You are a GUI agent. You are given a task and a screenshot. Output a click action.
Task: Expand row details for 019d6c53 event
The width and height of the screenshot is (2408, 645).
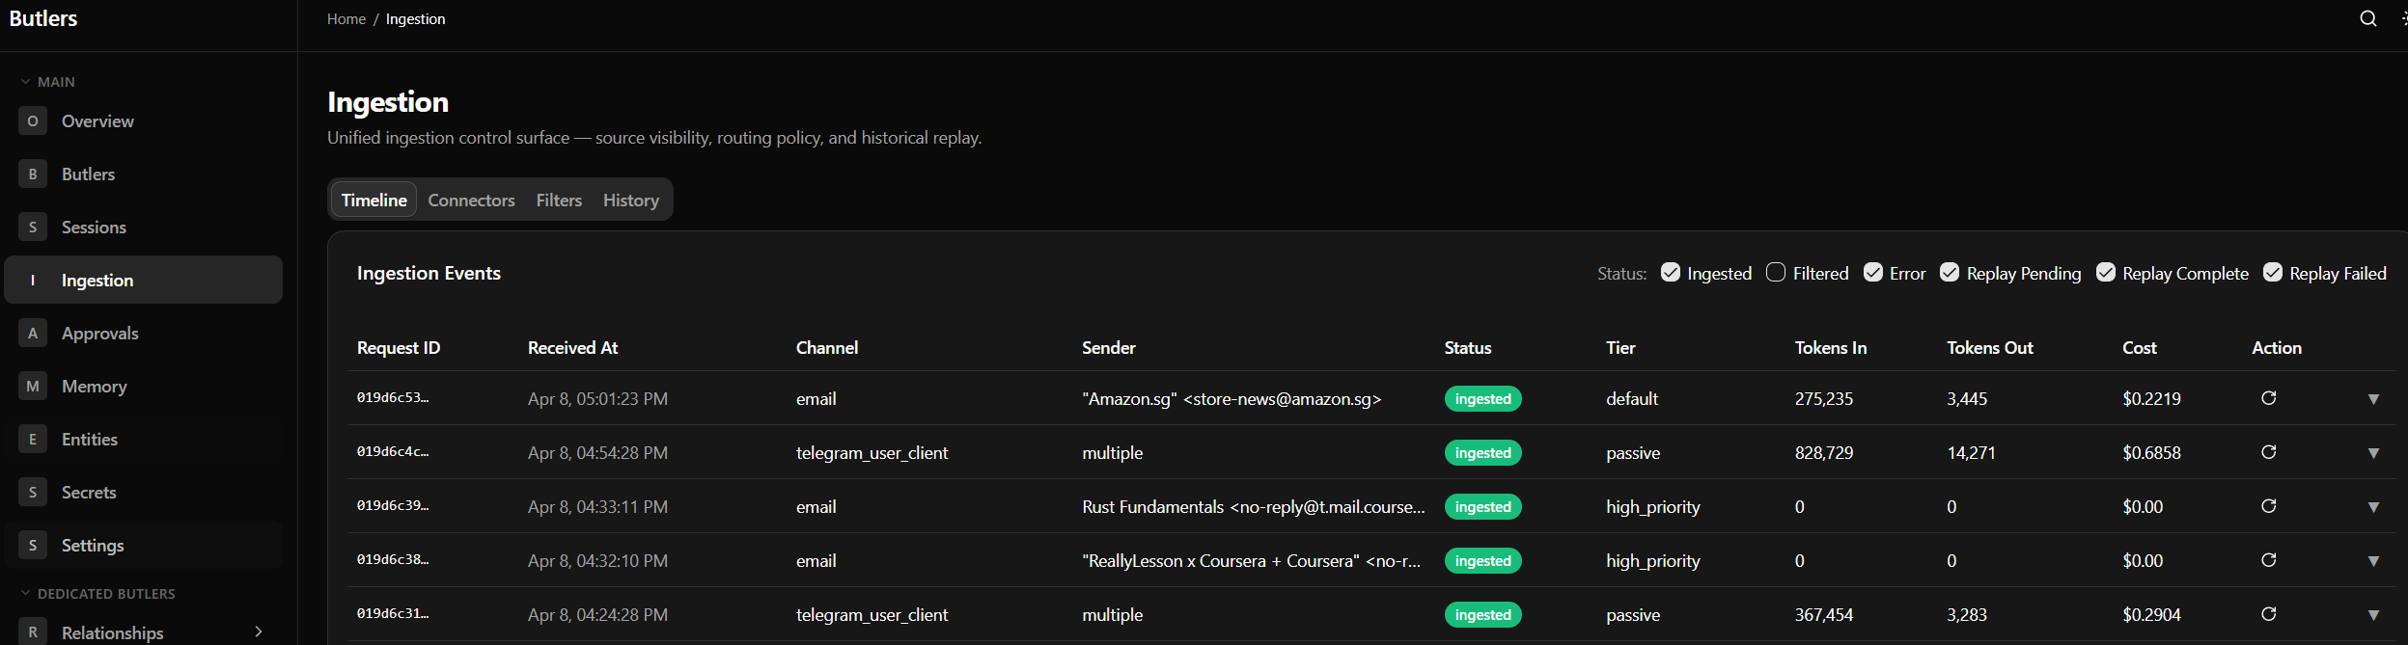coord(2373,399)
